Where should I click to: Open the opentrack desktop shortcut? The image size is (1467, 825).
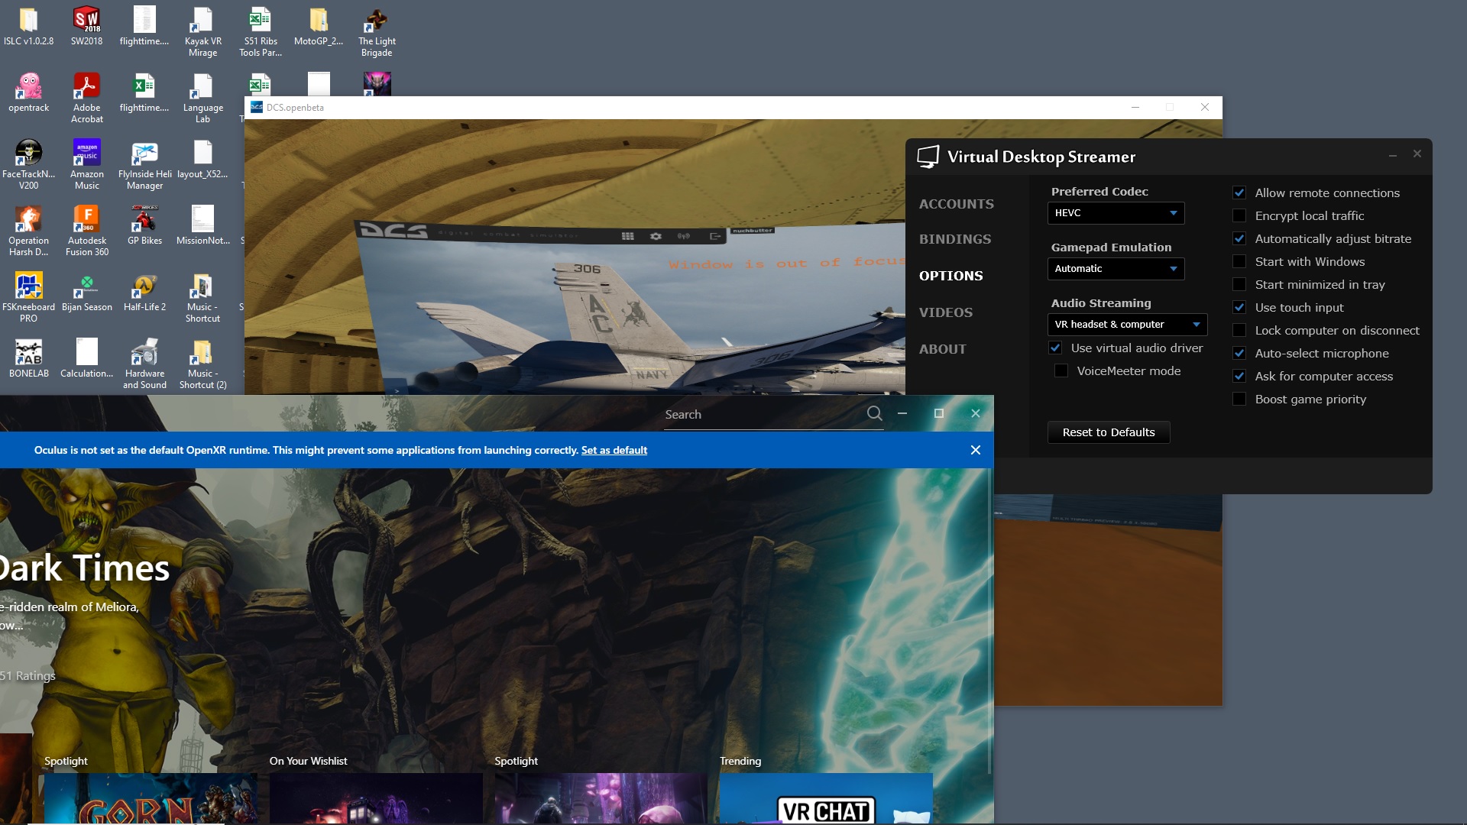(28, 92)
